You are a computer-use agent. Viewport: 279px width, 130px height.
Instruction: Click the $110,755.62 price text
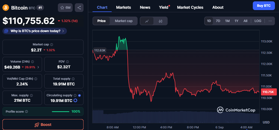click(x=28, y=21)
